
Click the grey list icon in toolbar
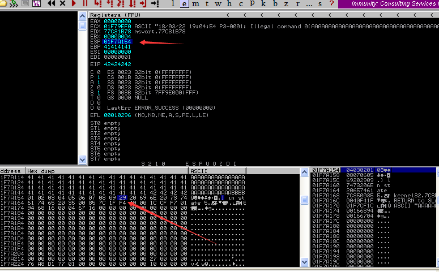(x=25, y=3)
